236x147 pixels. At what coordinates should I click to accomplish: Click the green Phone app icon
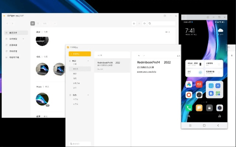pos(189,108)
